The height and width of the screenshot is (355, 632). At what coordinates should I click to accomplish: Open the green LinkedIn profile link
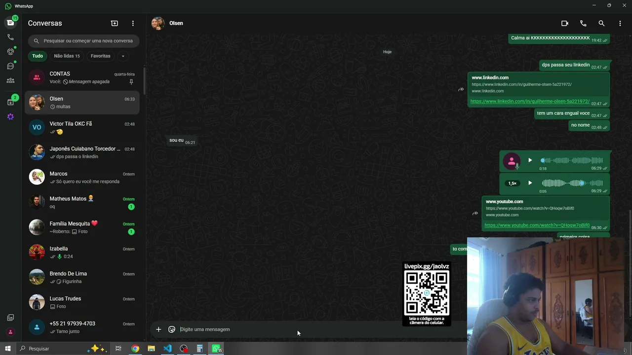pos(530,101)
